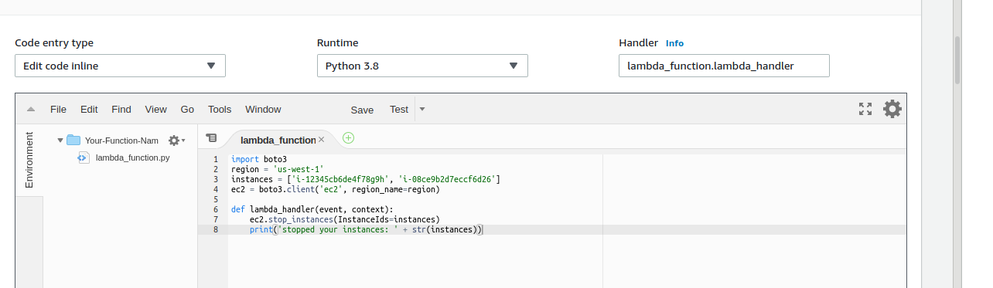Click the def lambda_handler code line
This screenshot has width=993, height=288.
pyautogui.click(x=312, y=209)
